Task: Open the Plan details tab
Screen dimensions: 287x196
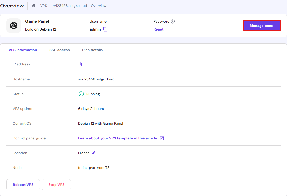Action: 92,50
